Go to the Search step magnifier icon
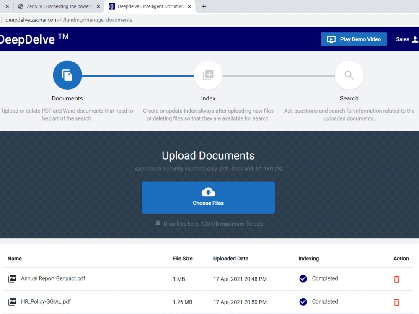 coord(349,75)
